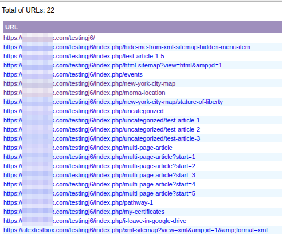Visit the pathway-1 link
Image resolution: width=282 pixels, height=235 pixels.
pos(78,202)
